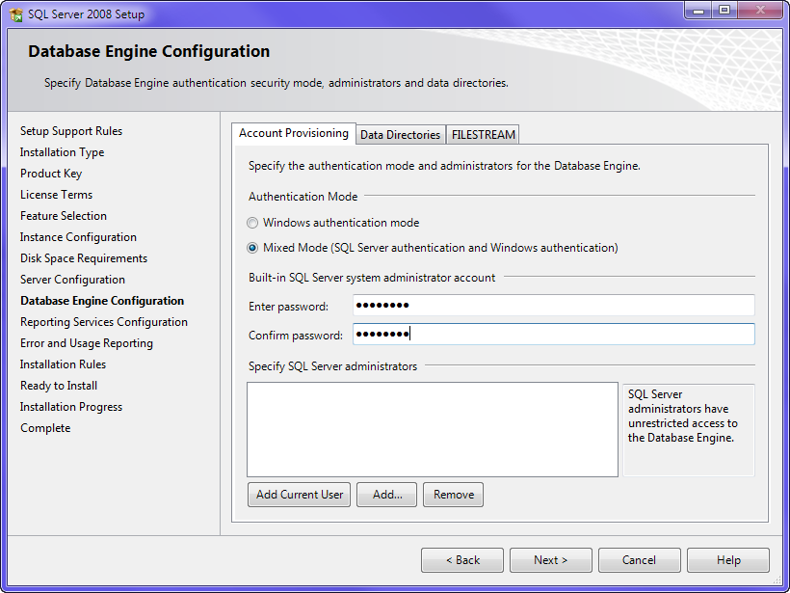Image resolution: width=790 pixels, height=593 pixels.
Task: Open Help for this setup page
Action: click(728, 560)
